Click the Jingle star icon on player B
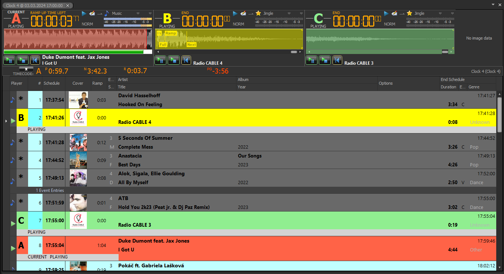The height and width of the screenshot is (274, 504). (x=258, y=13)
